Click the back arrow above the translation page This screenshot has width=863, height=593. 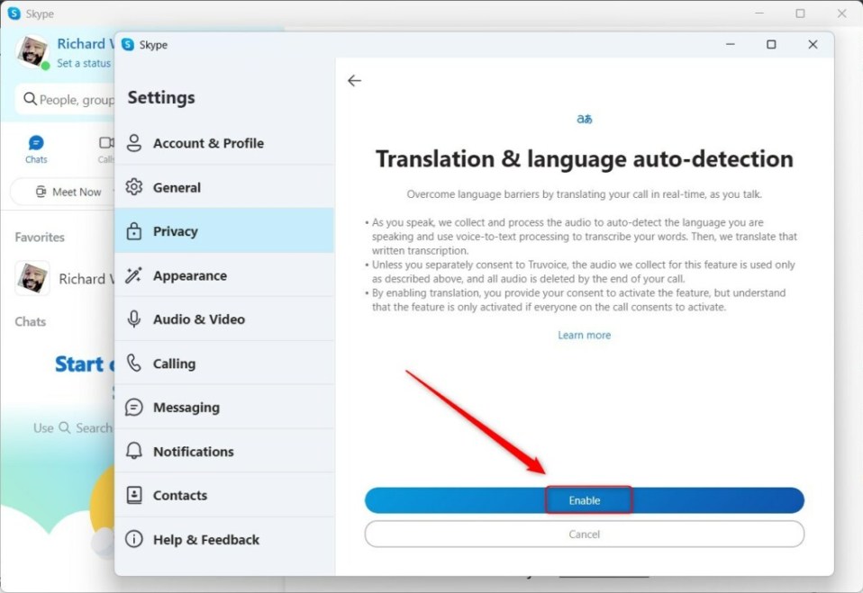coord(354,80)
